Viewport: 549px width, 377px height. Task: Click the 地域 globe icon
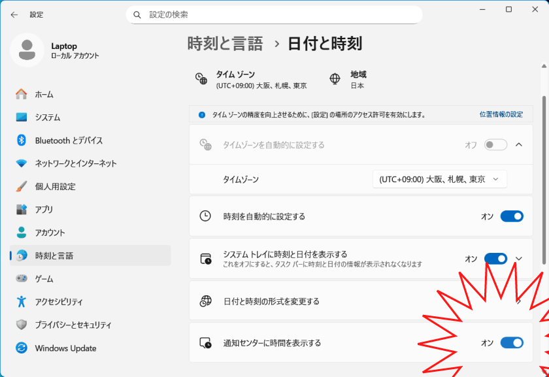point(335,79)
